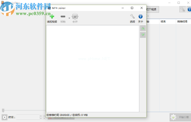Open About info icon in MP4 Joiner
Screen dimensions: 191x122
click(140, 16)
